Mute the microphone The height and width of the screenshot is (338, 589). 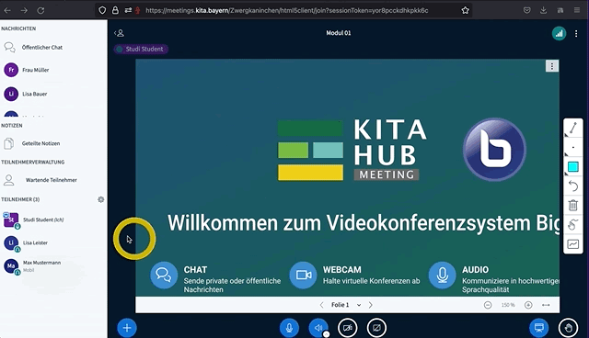point(289,328)
